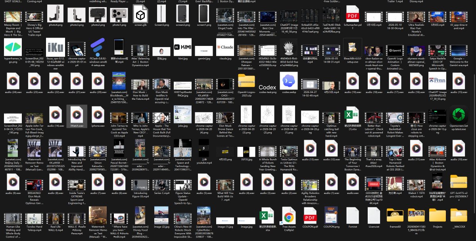The height and width of the screenshot is (241, 476).
Task: Select the FlClash Windows setup installer
Action: pos(98,47)
